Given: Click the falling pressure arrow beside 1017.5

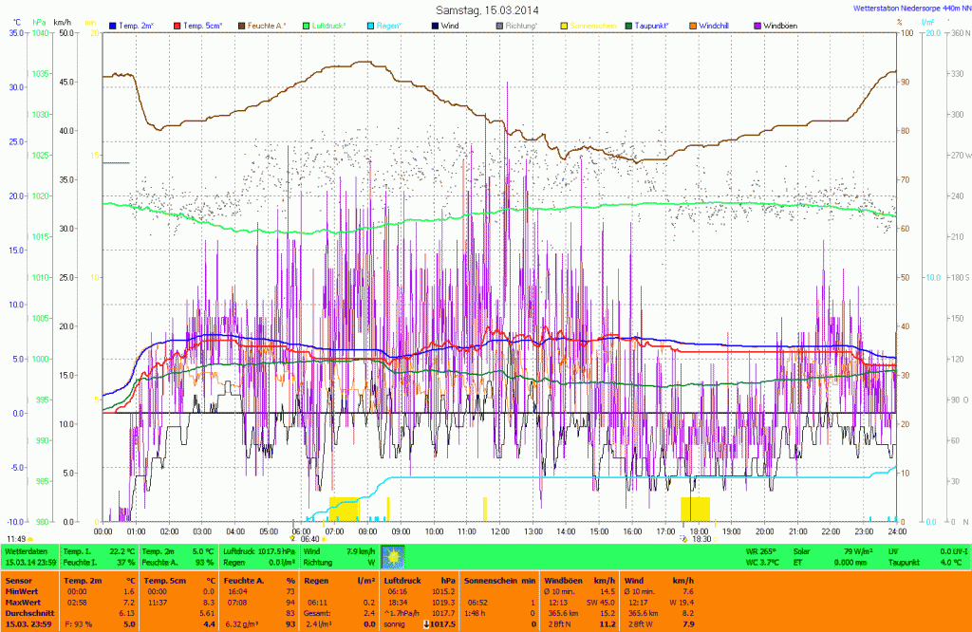Looking at the screenshot, I should [426, 623].
